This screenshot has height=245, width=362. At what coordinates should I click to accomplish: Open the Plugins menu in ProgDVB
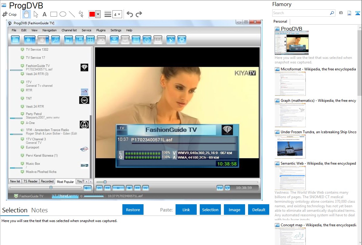coord(101,30)
